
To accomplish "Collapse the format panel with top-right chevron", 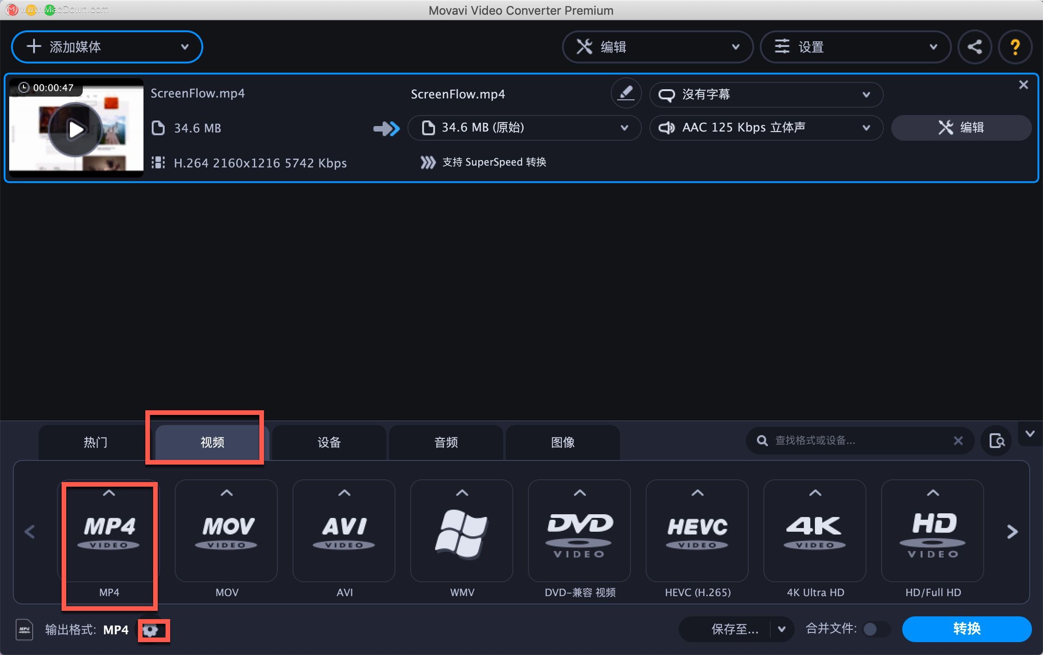I will [1030, 433].
